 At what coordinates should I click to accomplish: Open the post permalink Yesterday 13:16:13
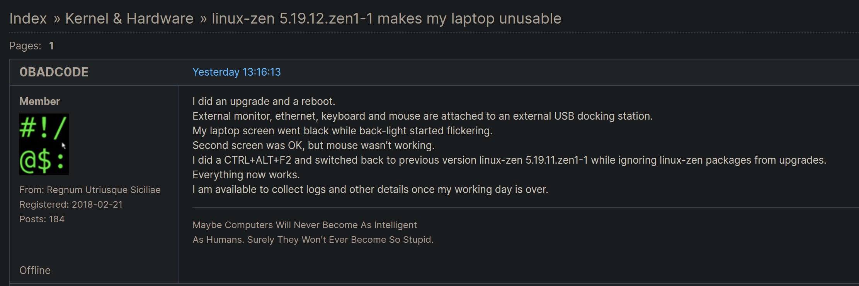236,72
